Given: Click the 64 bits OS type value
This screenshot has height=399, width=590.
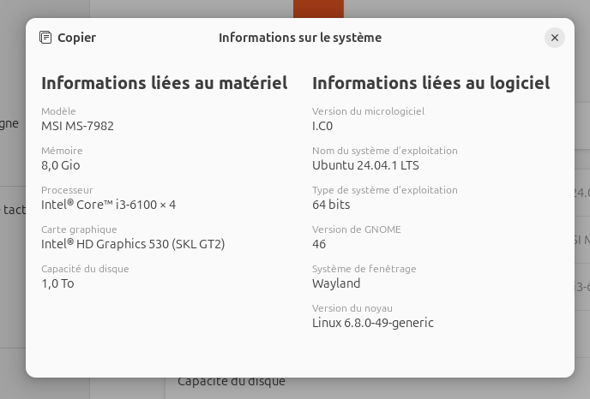Looking at the screenshot, I should coord(331,205).
